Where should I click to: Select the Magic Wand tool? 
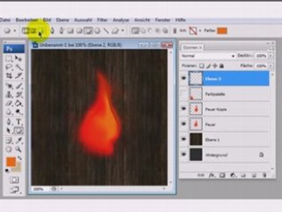click(x=19, y=67)
